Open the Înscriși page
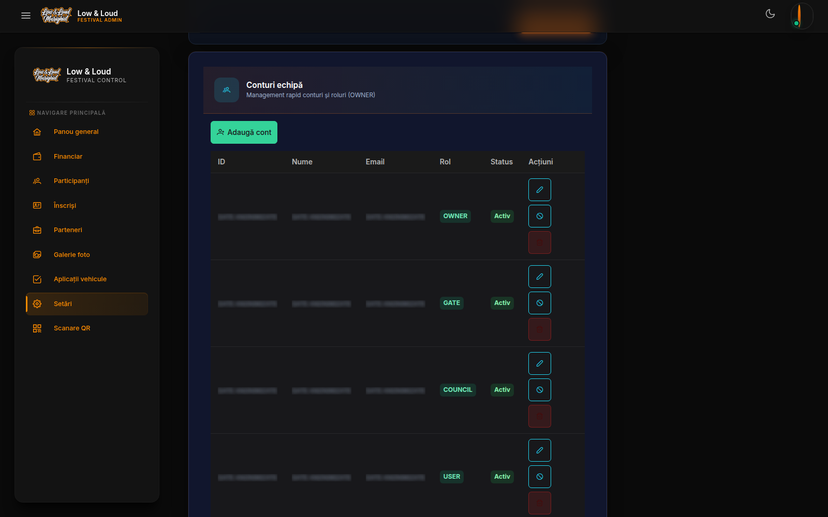828x517 pixels. pos(87,206)
